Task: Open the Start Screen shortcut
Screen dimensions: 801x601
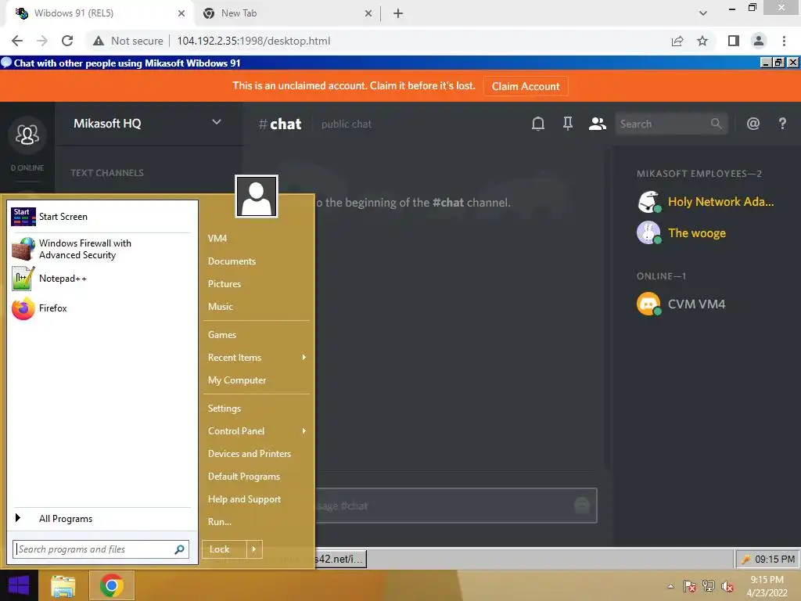Action: coord(101,217)
